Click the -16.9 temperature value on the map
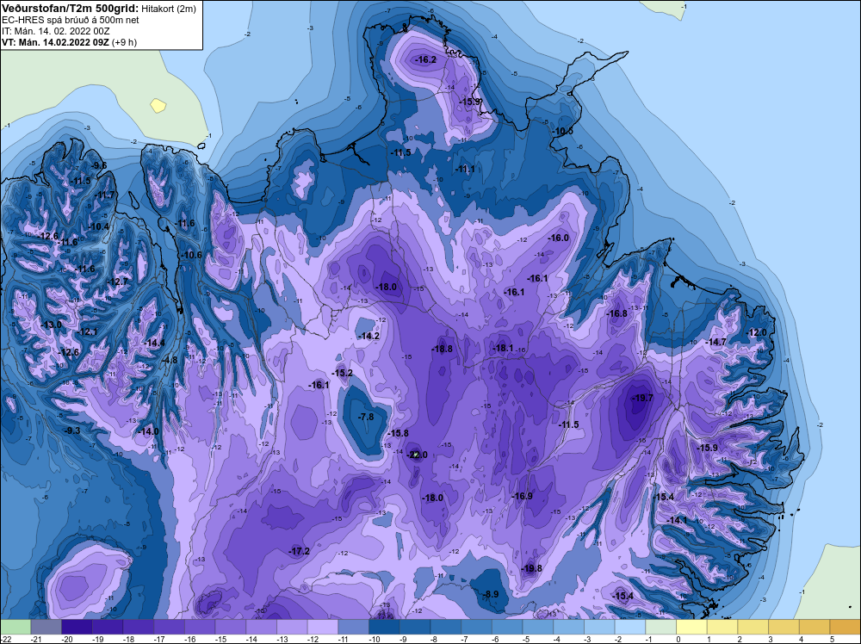The width and height of the screenshot is (861, 644). pyautogui.click(x=523, y=496)
